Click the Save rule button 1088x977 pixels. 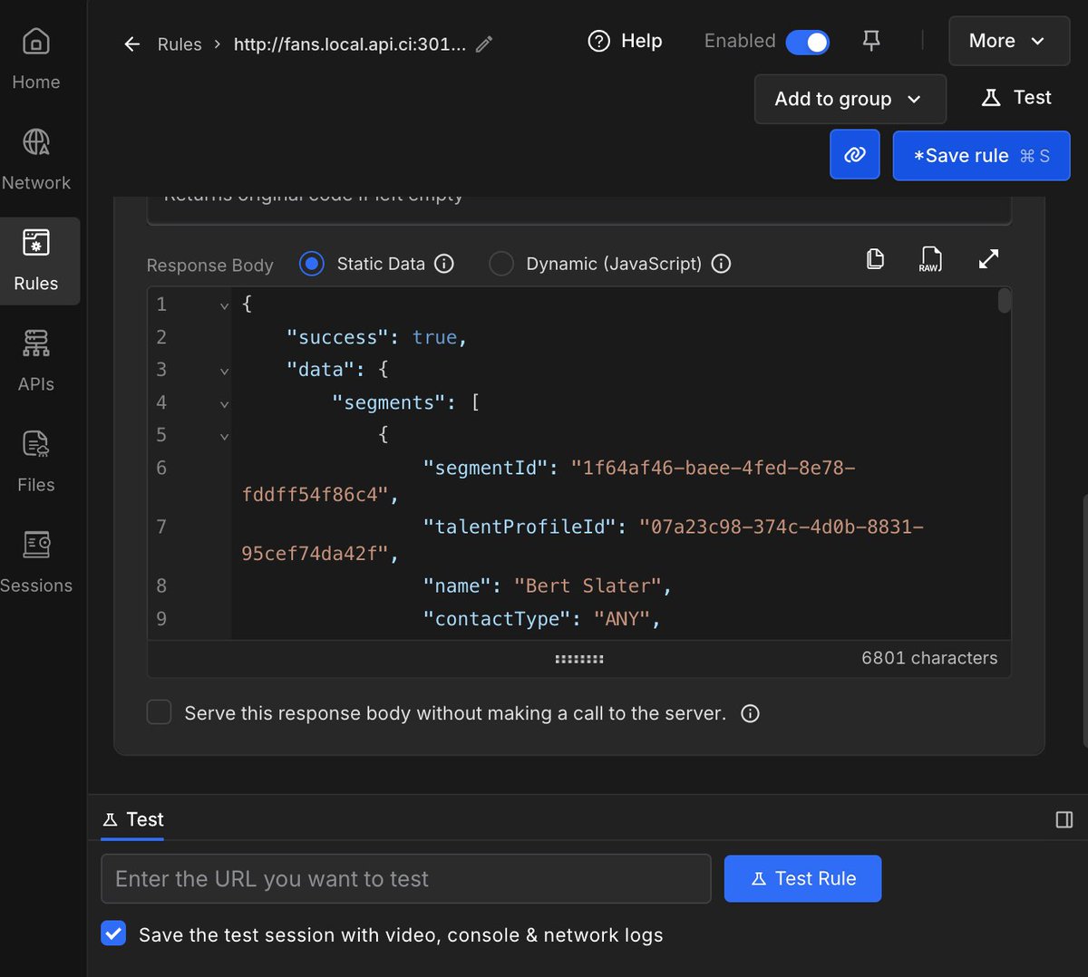pyautogui.click(x=981, y=155)
